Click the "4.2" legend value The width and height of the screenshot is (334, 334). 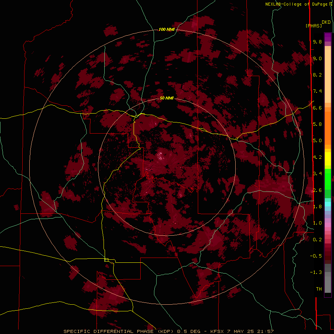tap(317, 157)
